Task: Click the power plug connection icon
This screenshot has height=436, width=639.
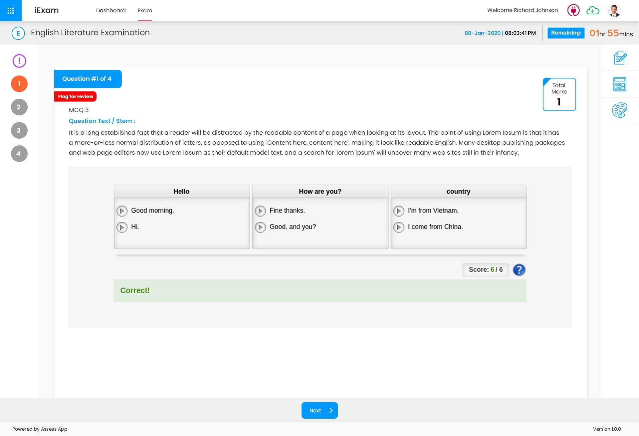Action: [x=573, y=10]
